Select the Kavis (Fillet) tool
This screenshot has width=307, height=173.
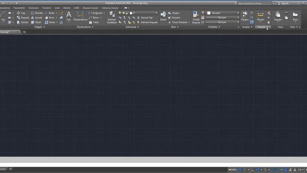point(49,18)
